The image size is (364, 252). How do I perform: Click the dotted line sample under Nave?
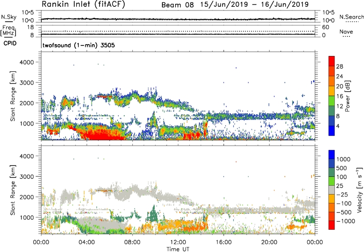tap(347, 36)
